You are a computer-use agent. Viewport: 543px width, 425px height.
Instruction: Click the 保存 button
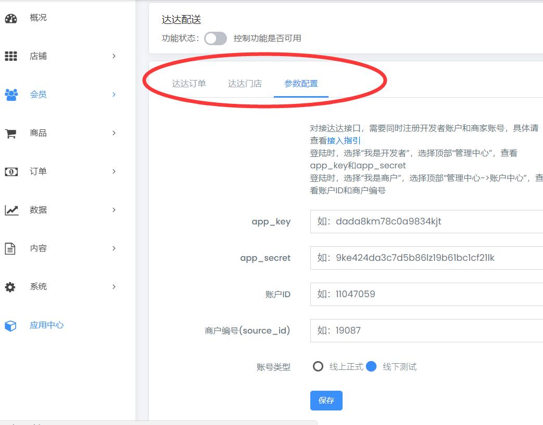pyautogui.click(x=326, y=401)
